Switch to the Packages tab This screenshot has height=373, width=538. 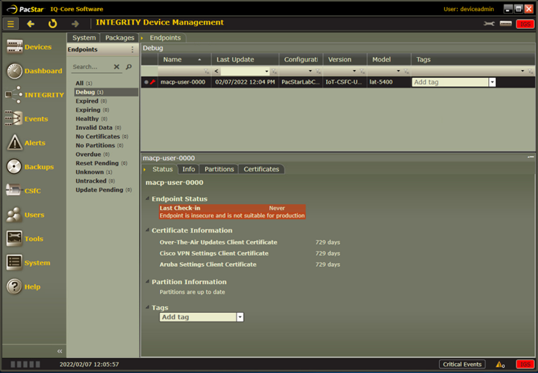pyautogui.click(x=120, y=38)
